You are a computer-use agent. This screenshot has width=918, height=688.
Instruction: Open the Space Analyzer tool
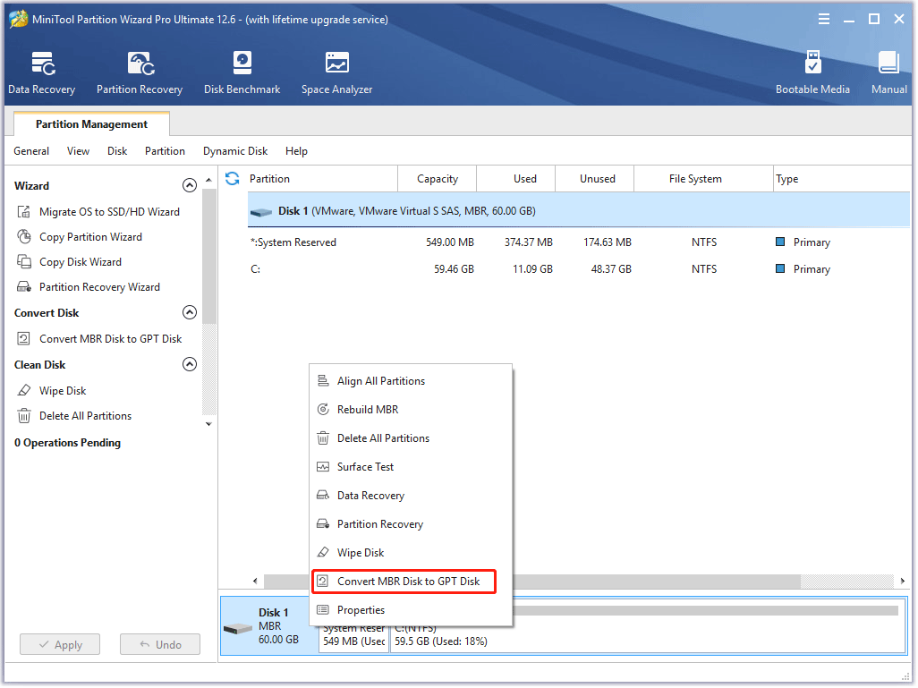(x=336, y=73)
